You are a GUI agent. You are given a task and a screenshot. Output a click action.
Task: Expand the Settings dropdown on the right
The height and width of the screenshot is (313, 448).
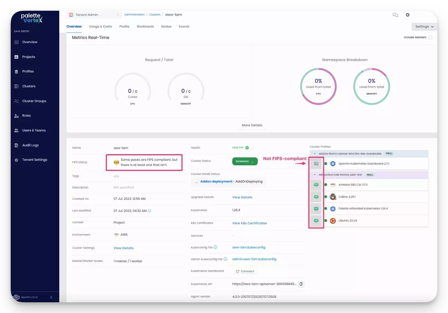pyautogui.click(x=424, y=27)
